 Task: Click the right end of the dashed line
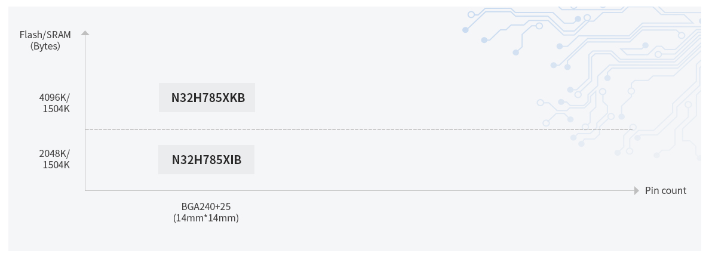[631, 129]
